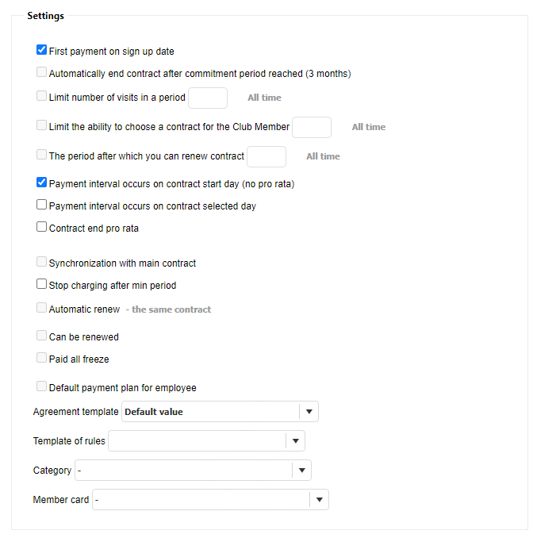Enable Payment interval occurs on contract selected day
This screenshot has height=538, width=533.
click(x=41, y=205)
